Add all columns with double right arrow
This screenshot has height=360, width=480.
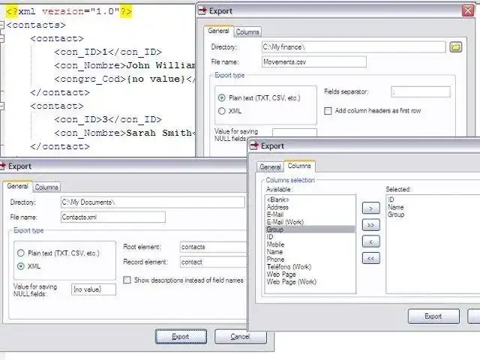point(370,225)
